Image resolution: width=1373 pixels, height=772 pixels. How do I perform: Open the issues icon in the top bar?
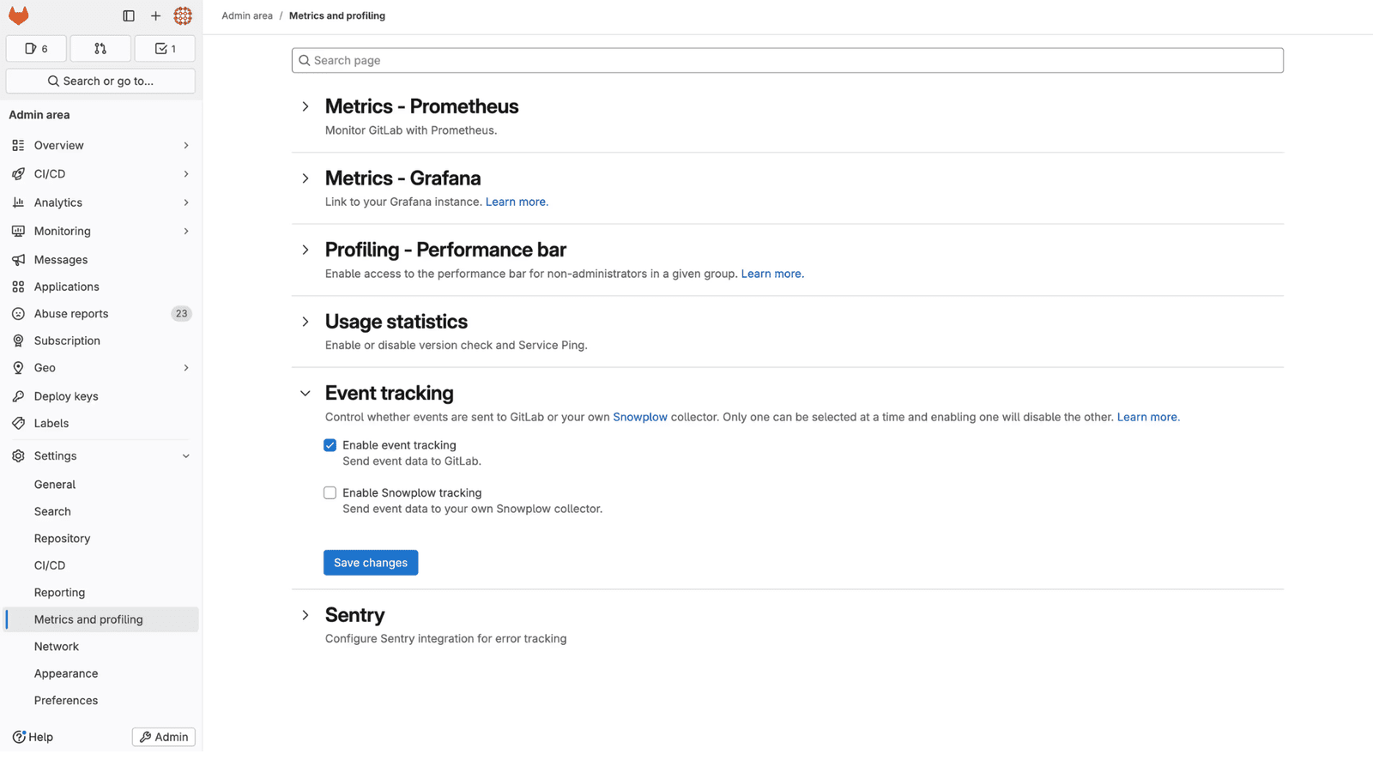(x=35, y=48)
